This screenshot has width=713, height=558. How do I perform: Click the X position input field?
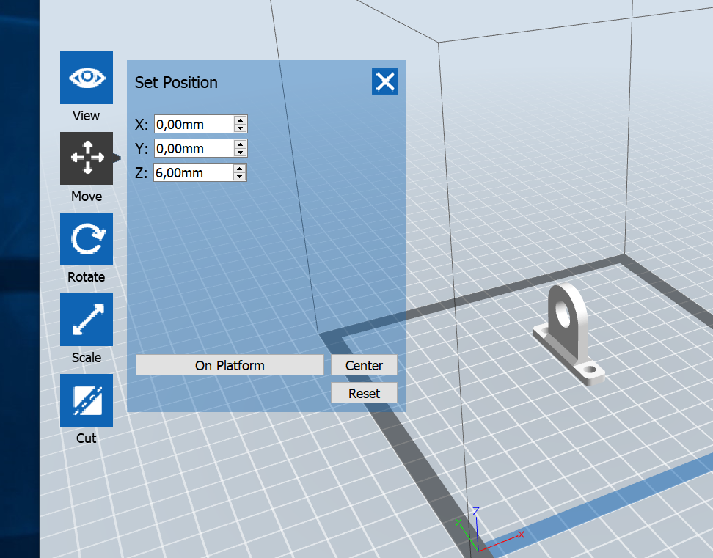(194, 125)
